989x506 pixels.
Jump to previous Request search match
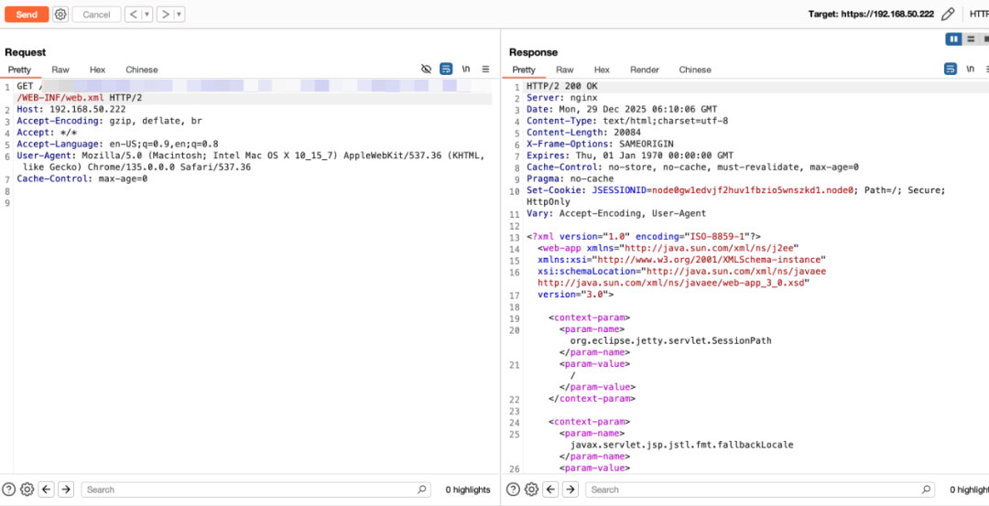46,489
